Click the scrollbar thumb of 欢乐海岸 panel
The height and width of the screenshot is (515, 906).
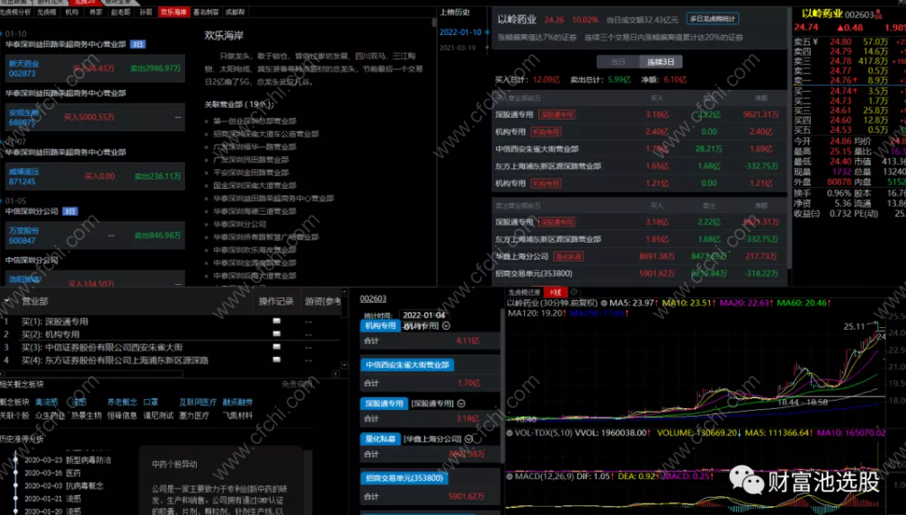(434, 23)
